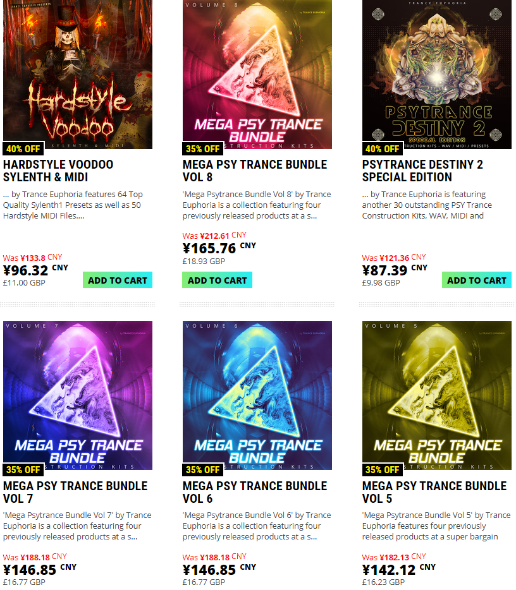Open the pink Mega Psy Trance Vol 8 cover

point(257,75)
